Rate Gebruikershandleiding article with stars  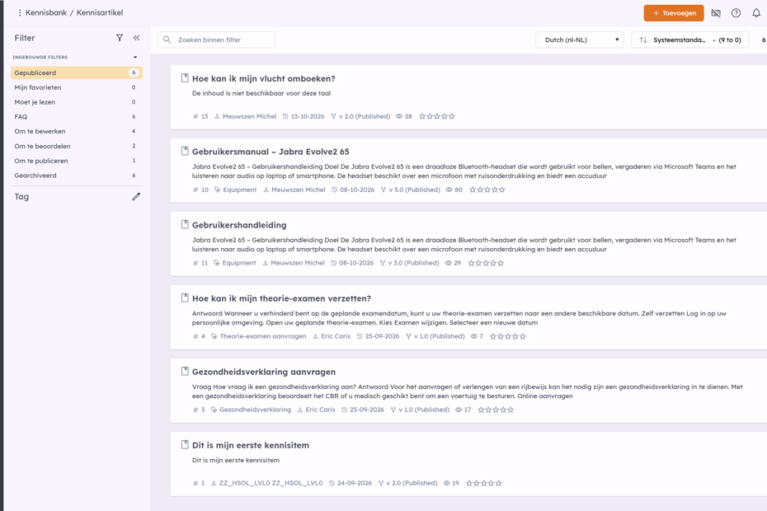[x=487, y=263]
